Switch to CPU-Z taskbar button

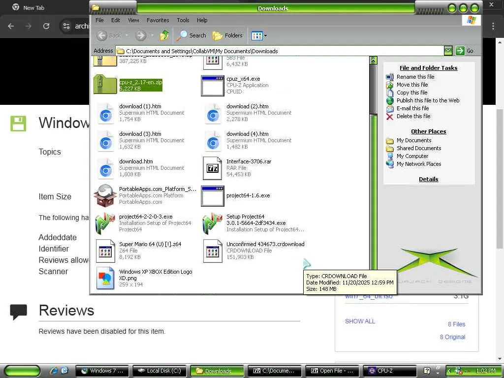point(390,371)
